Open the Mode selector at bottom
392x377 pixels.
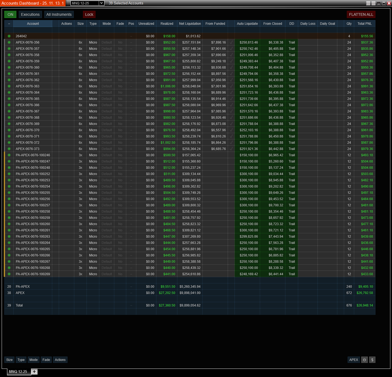point(33,360)
